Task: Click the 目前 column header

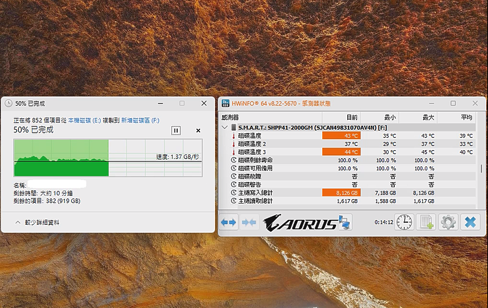Action: click(x=342, y=118)
